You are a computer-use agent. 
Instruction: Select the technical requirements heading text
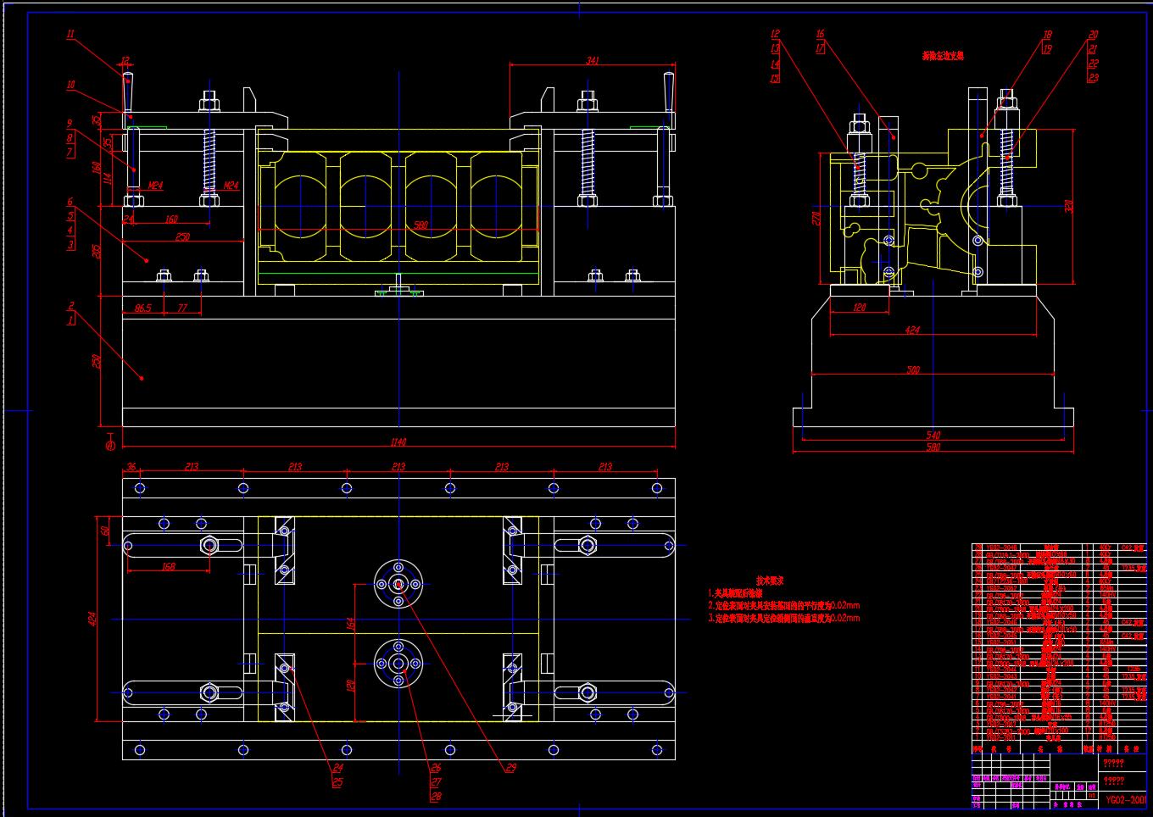[770, 581]
